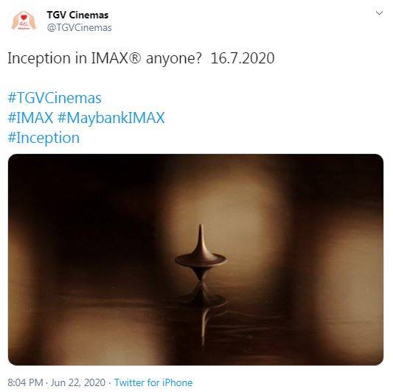Expand the tweet options chevron

click(x=379, y=13)
